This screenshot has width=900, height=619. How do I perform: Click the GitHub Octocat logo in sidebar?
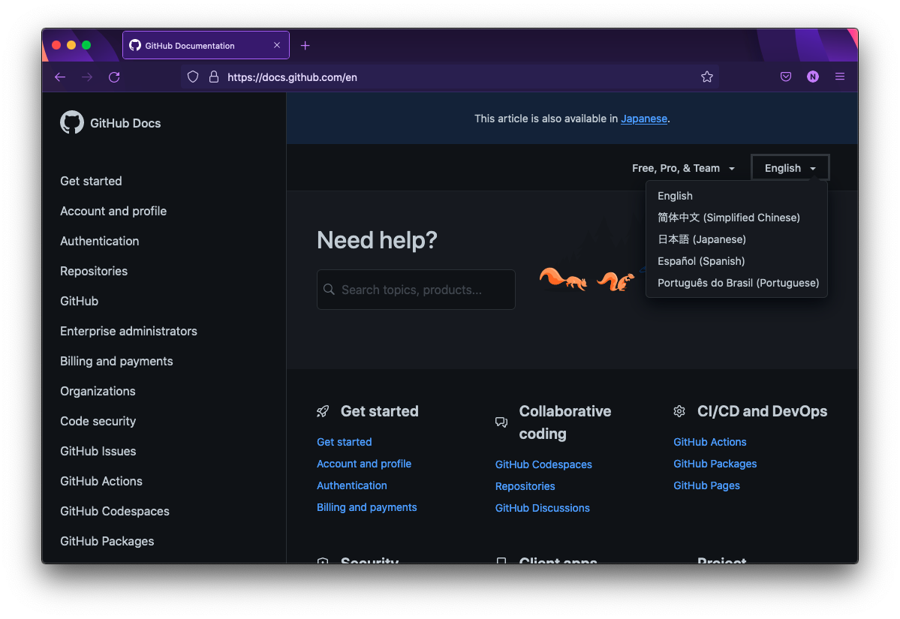72,122
